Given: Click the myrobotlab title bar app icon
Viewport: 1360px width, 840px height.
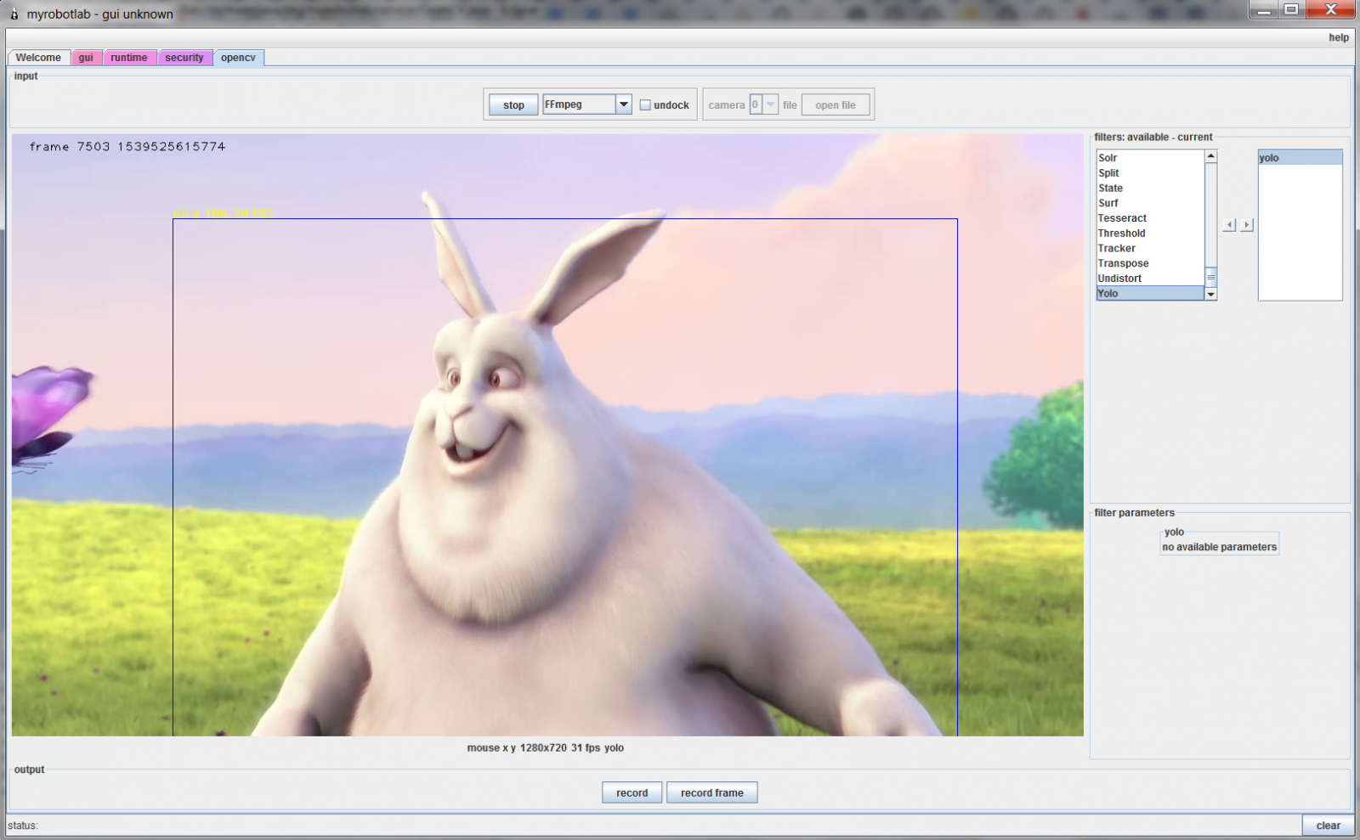Looking at the screenshot, I should pyautogui.click(x=14, y=14).
